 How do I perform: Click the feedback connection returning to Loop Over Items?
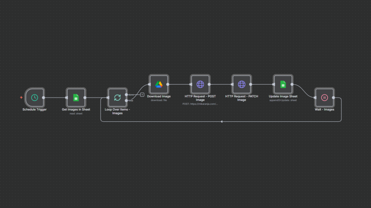pos(221,122)
